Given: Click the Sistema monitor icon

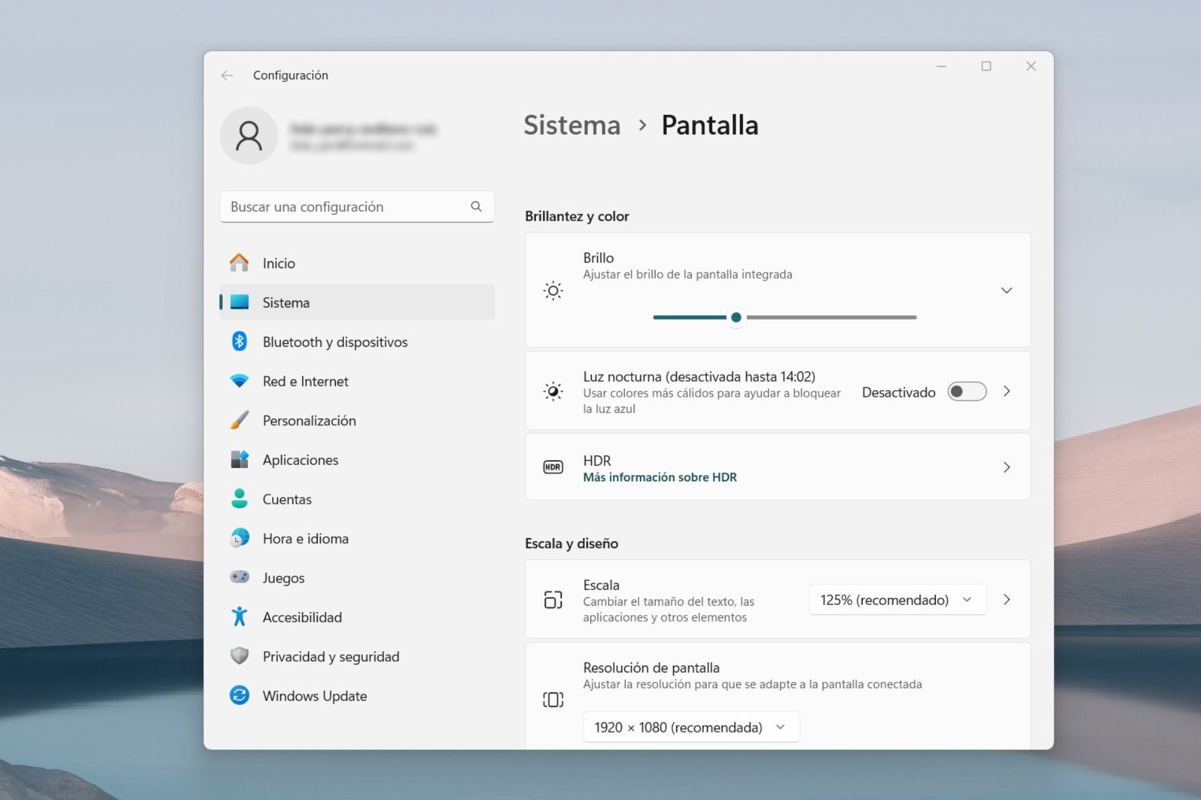Looking at the screenshot, I should point(239,302).
